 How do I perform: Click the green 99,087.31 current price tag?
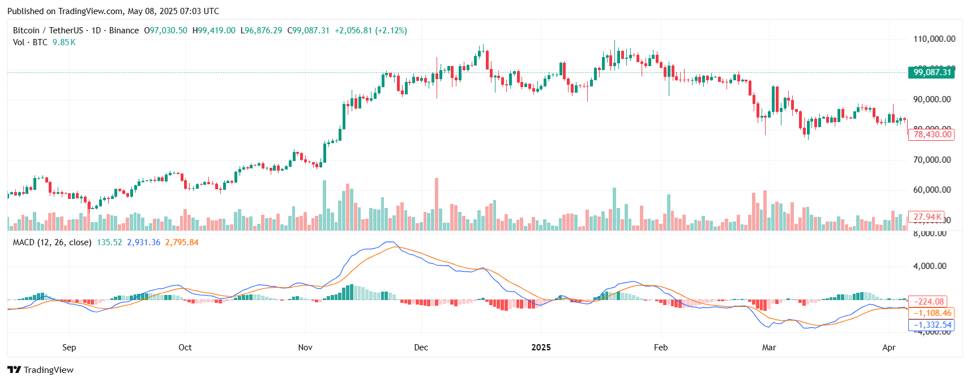coord(931,72)
